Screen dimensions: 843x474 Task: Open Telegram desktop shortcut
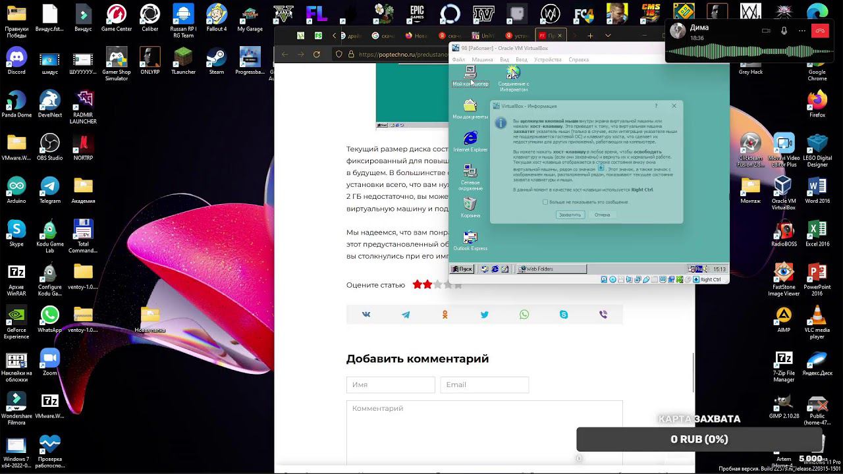point(50,191)
